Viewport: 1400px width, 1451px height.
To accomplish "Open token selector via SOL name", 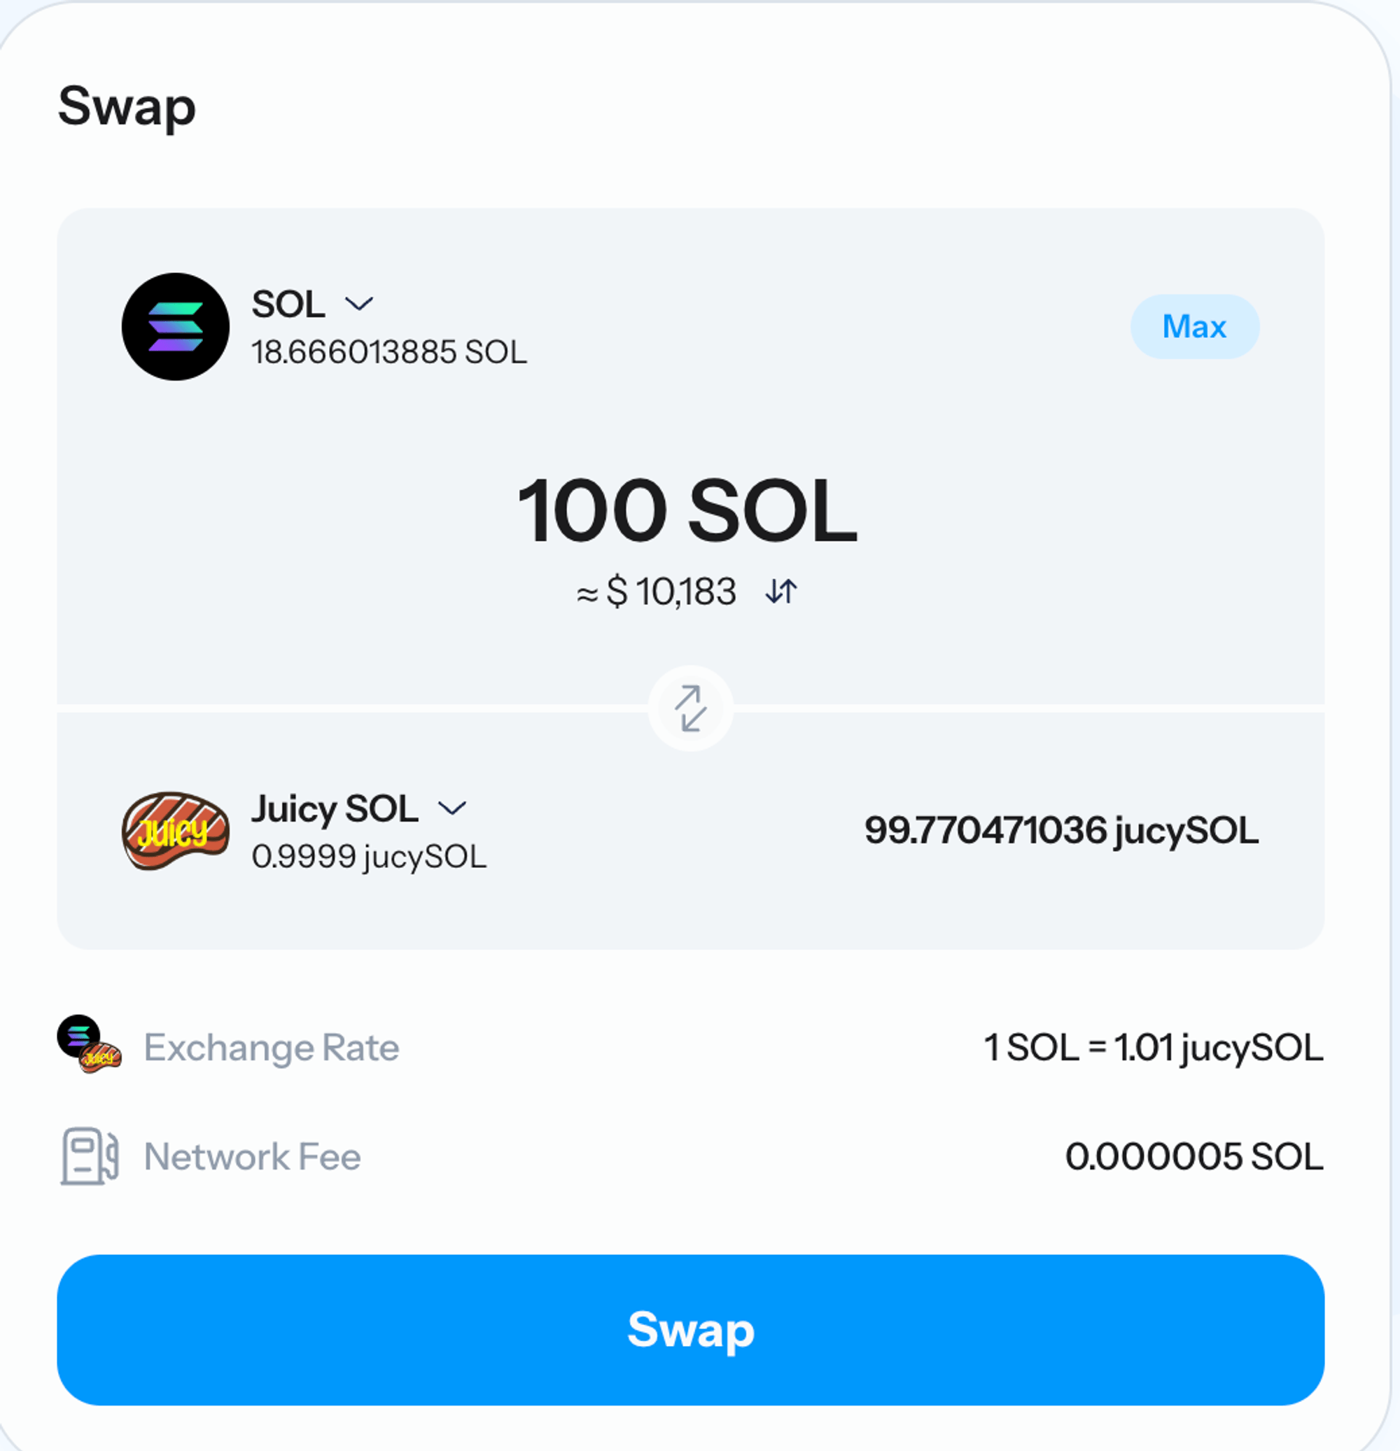I will pyautogui.click(x=288, y=304).
